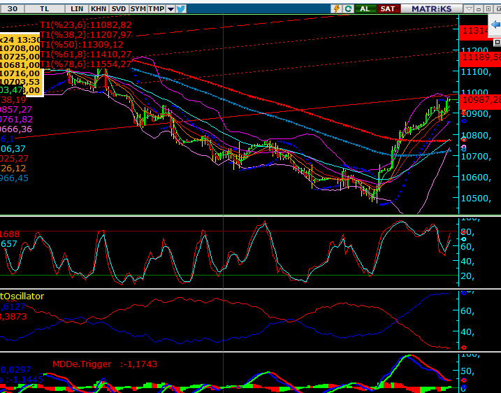
Task: Click the yellow tOscillator indicator label
Action: coord(22,296)
